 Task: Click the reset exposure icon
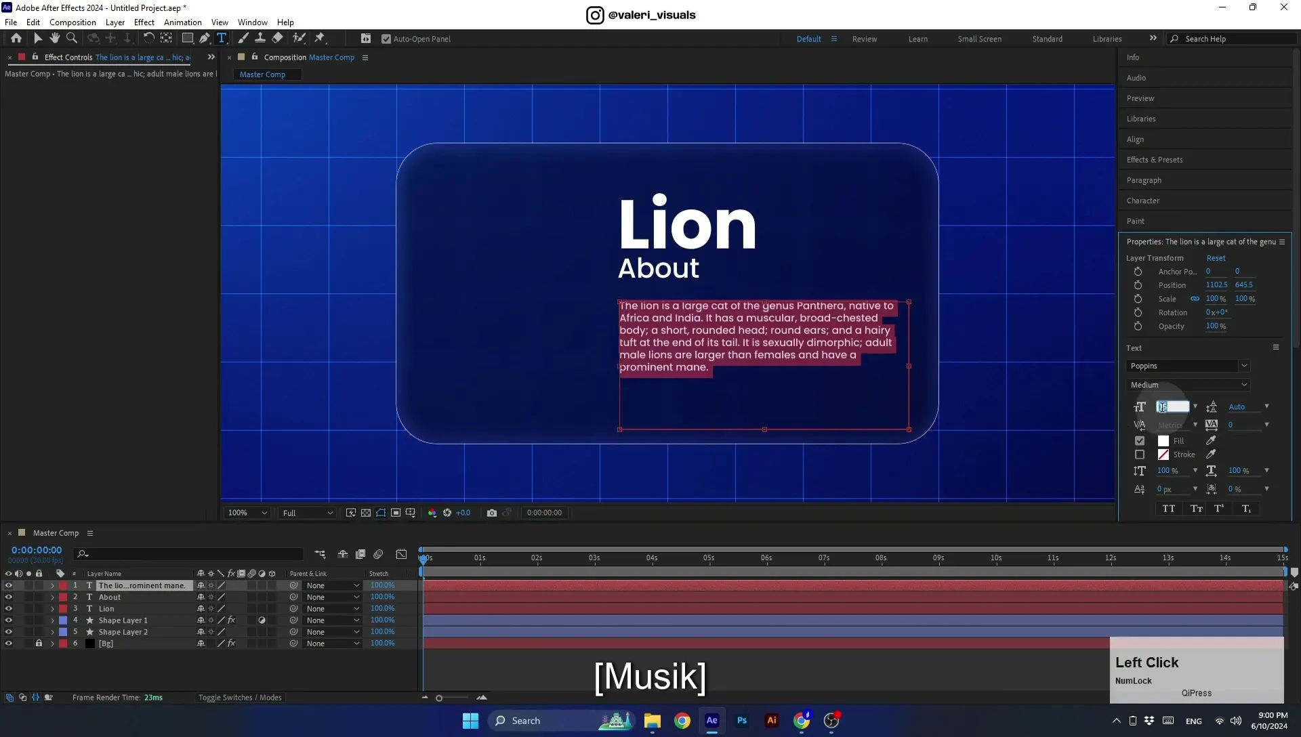[x=447, y=513]
